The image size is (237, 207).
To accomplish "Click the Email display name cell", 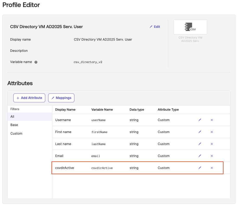I will pos(59,156).
